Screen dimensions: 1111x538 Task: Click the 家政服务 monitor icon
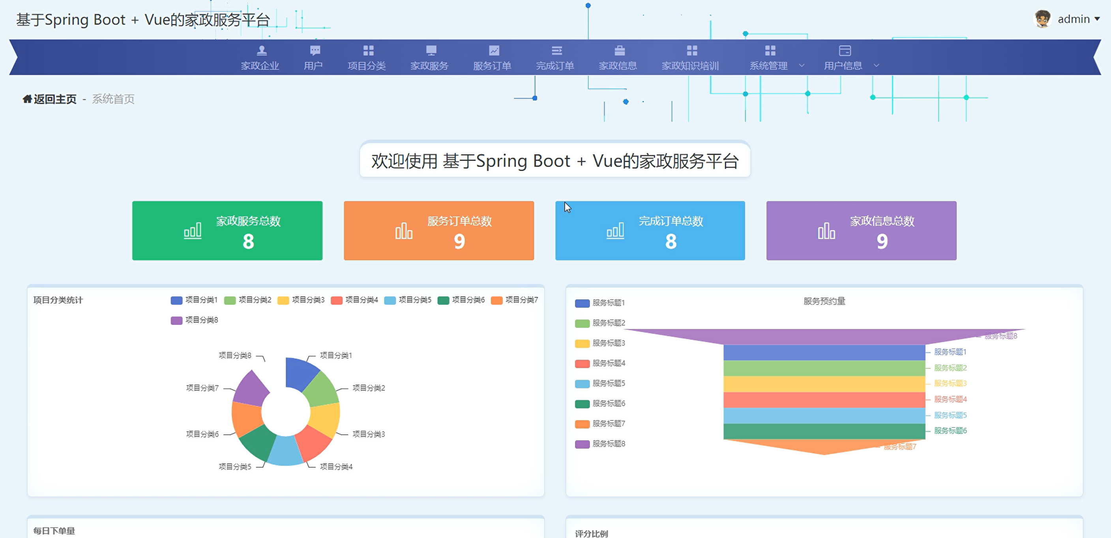tap(431, 50)
